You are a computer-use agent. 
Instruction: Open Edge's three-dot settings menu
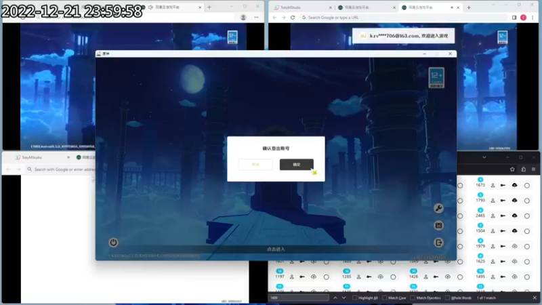[256, 18]
